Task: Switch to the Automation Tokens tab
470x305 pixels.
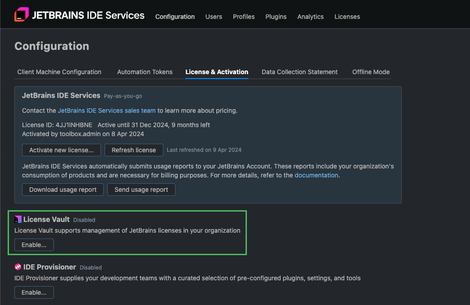Action: (145, 72)
